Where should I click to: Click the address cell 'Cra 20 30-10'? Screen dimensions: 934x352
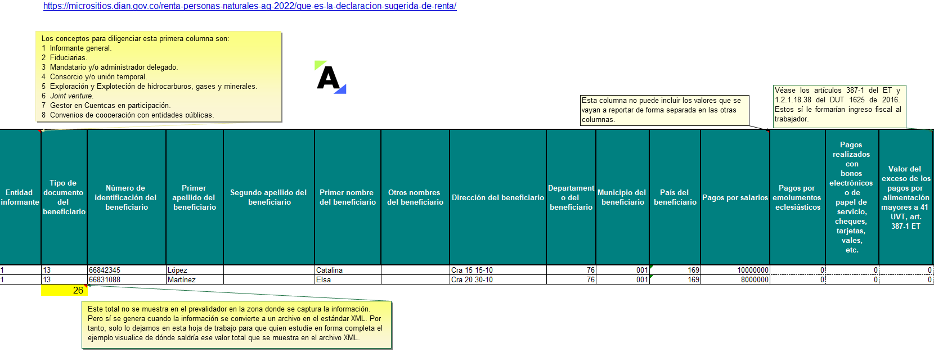point(498,279)
